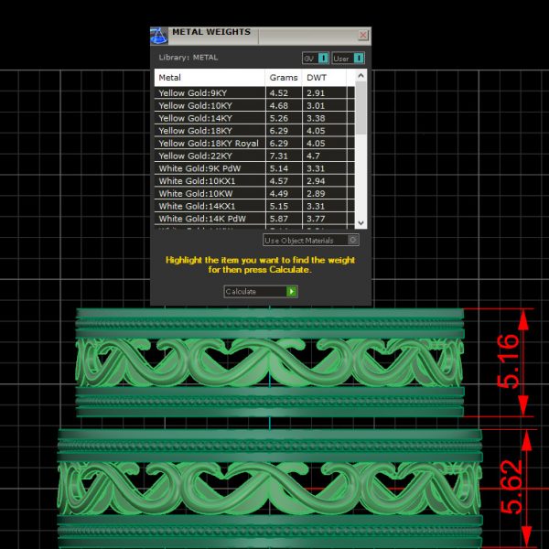549x549 pixels.
Task: Sort by the Grams column header
Action: point(284,79)
